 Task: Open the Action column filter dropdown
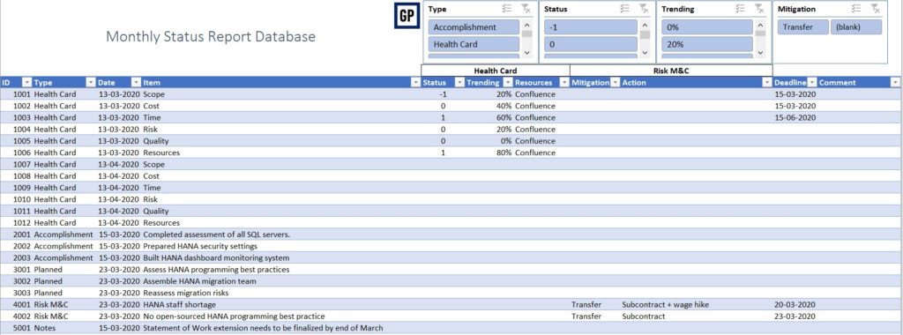point(766,82)
